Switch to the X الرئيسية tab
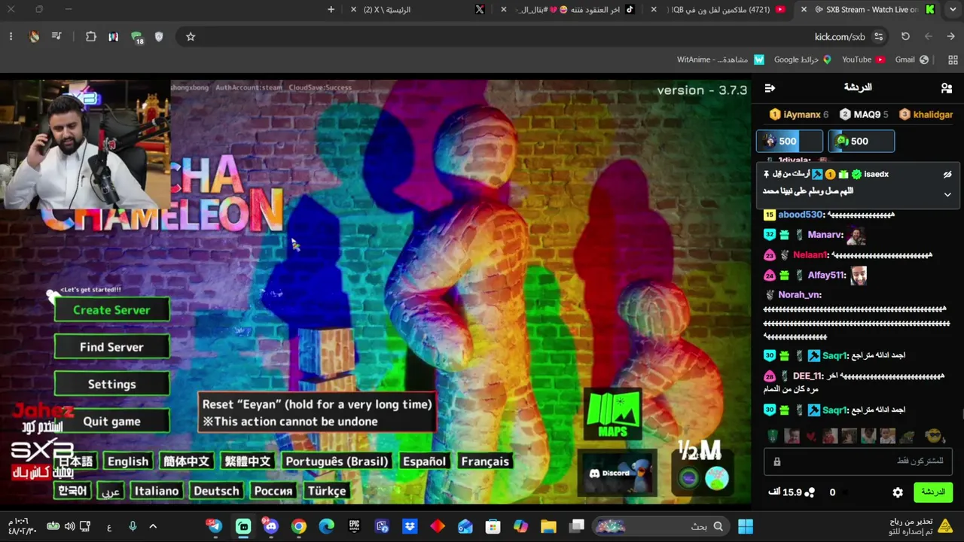 pyautogui.click(x=420, y=10)
